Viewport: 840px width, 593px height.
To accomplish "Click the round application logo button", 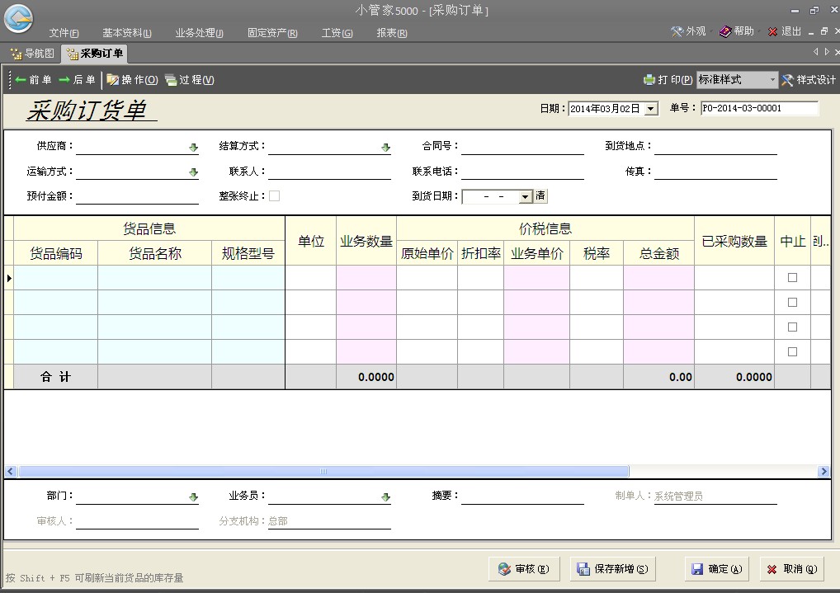I will tap(19, 17).
